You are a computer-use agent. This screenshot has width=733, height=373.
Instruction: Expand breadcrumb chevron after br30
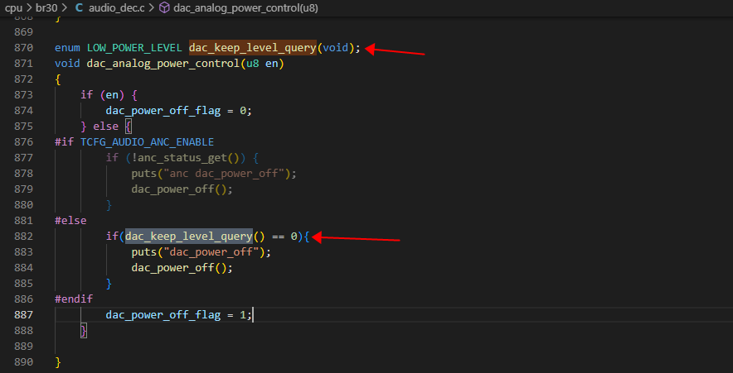(64, 8)
